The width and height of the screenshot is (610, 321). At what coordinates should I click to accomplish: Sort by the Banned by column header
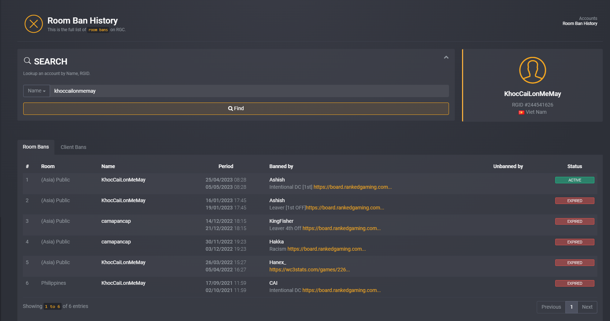point(281,166)
